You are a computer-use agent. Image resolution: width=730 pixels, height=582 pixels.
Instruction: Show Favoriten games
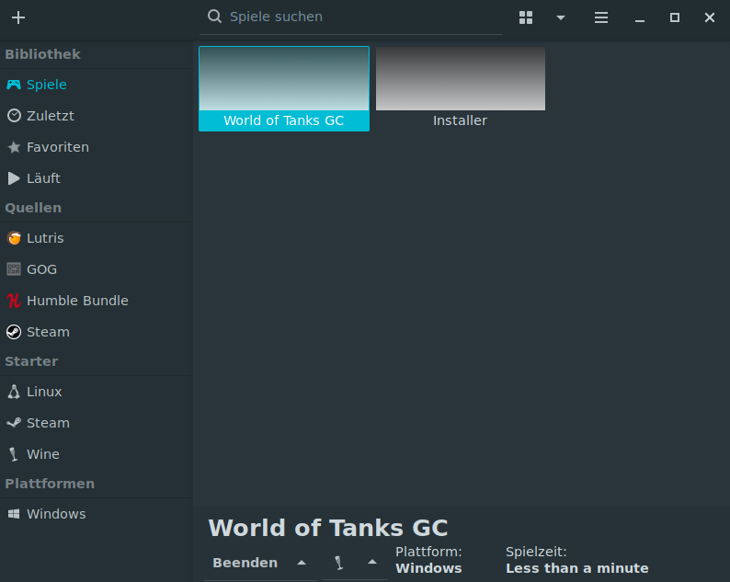(x=97, y=147)
